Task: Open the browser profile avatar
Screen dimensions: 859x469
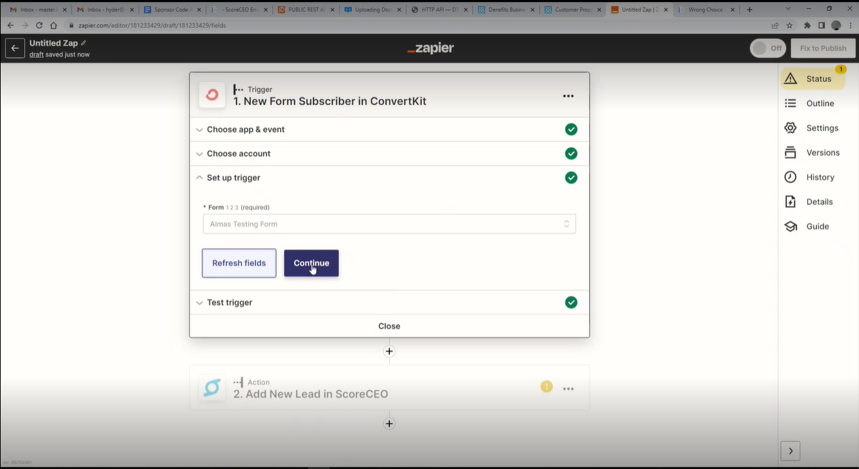Action: click(837, 25)
